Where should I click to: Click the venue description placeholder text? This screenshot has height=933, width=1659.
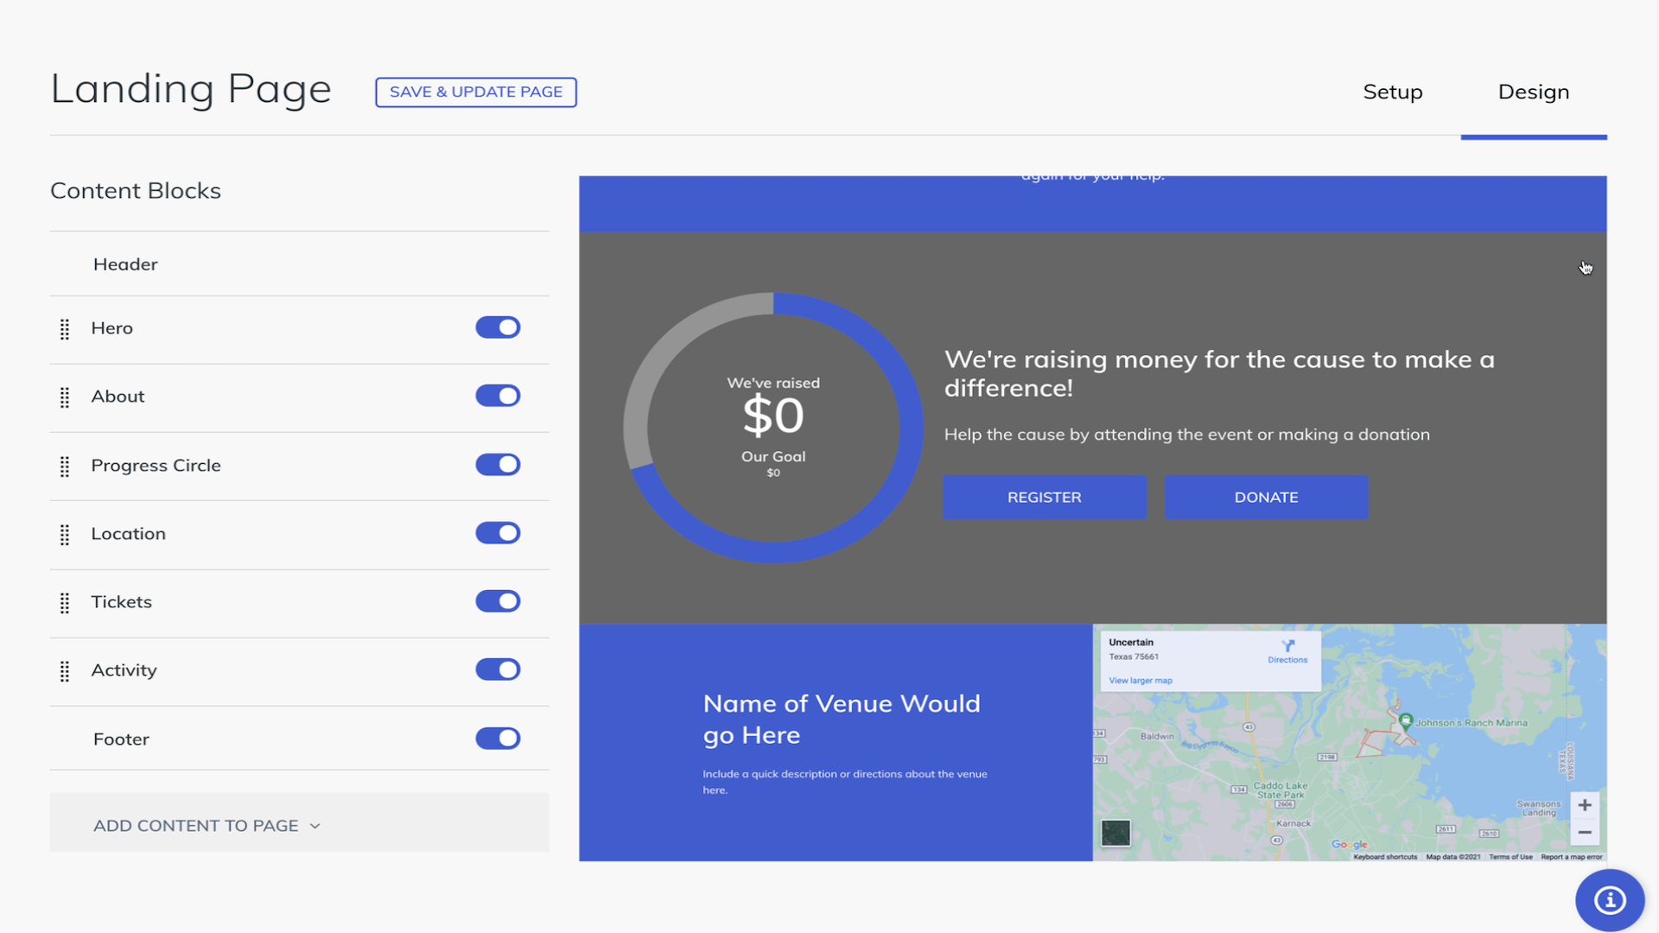845,782
